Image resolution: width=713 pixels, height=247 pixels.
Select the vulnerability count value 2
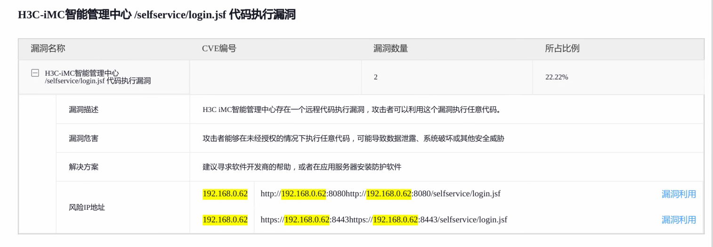(x=376, y=77)
